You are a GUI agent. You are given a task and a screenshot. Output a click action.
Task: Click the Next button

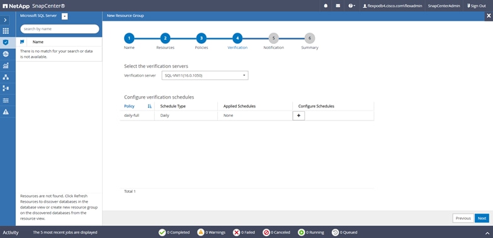point(482,219)
